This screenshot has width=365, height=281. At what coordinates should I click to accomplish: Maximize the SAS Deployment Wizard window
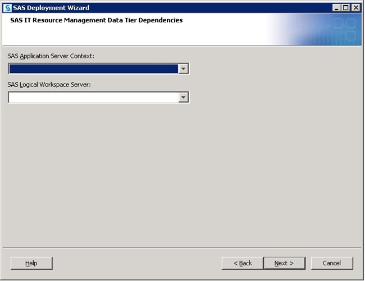pyautogui.click(x=346, y=8)
